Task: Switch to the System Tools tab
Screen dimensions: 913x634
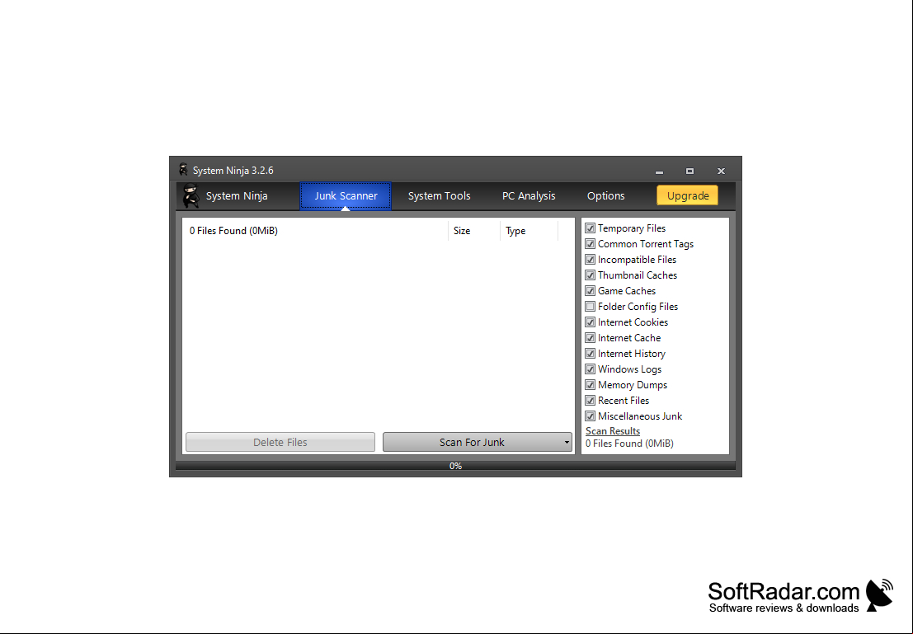Action: pos(439,196)
